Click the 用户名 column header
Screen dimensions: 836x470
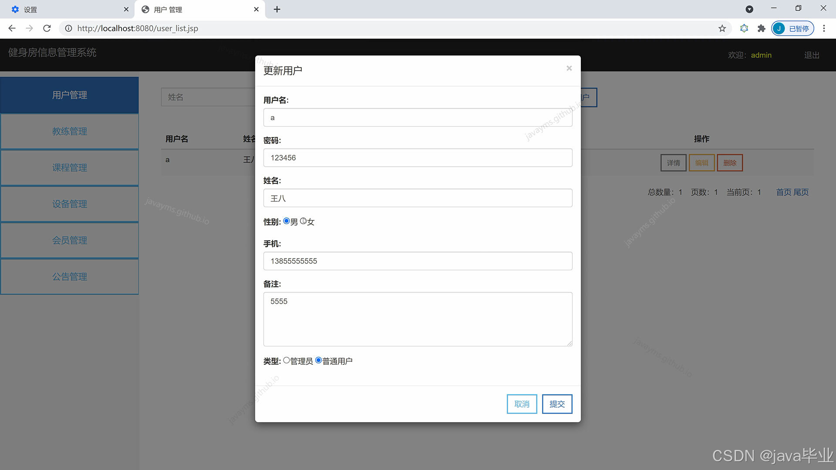click(x=177, y=139)
